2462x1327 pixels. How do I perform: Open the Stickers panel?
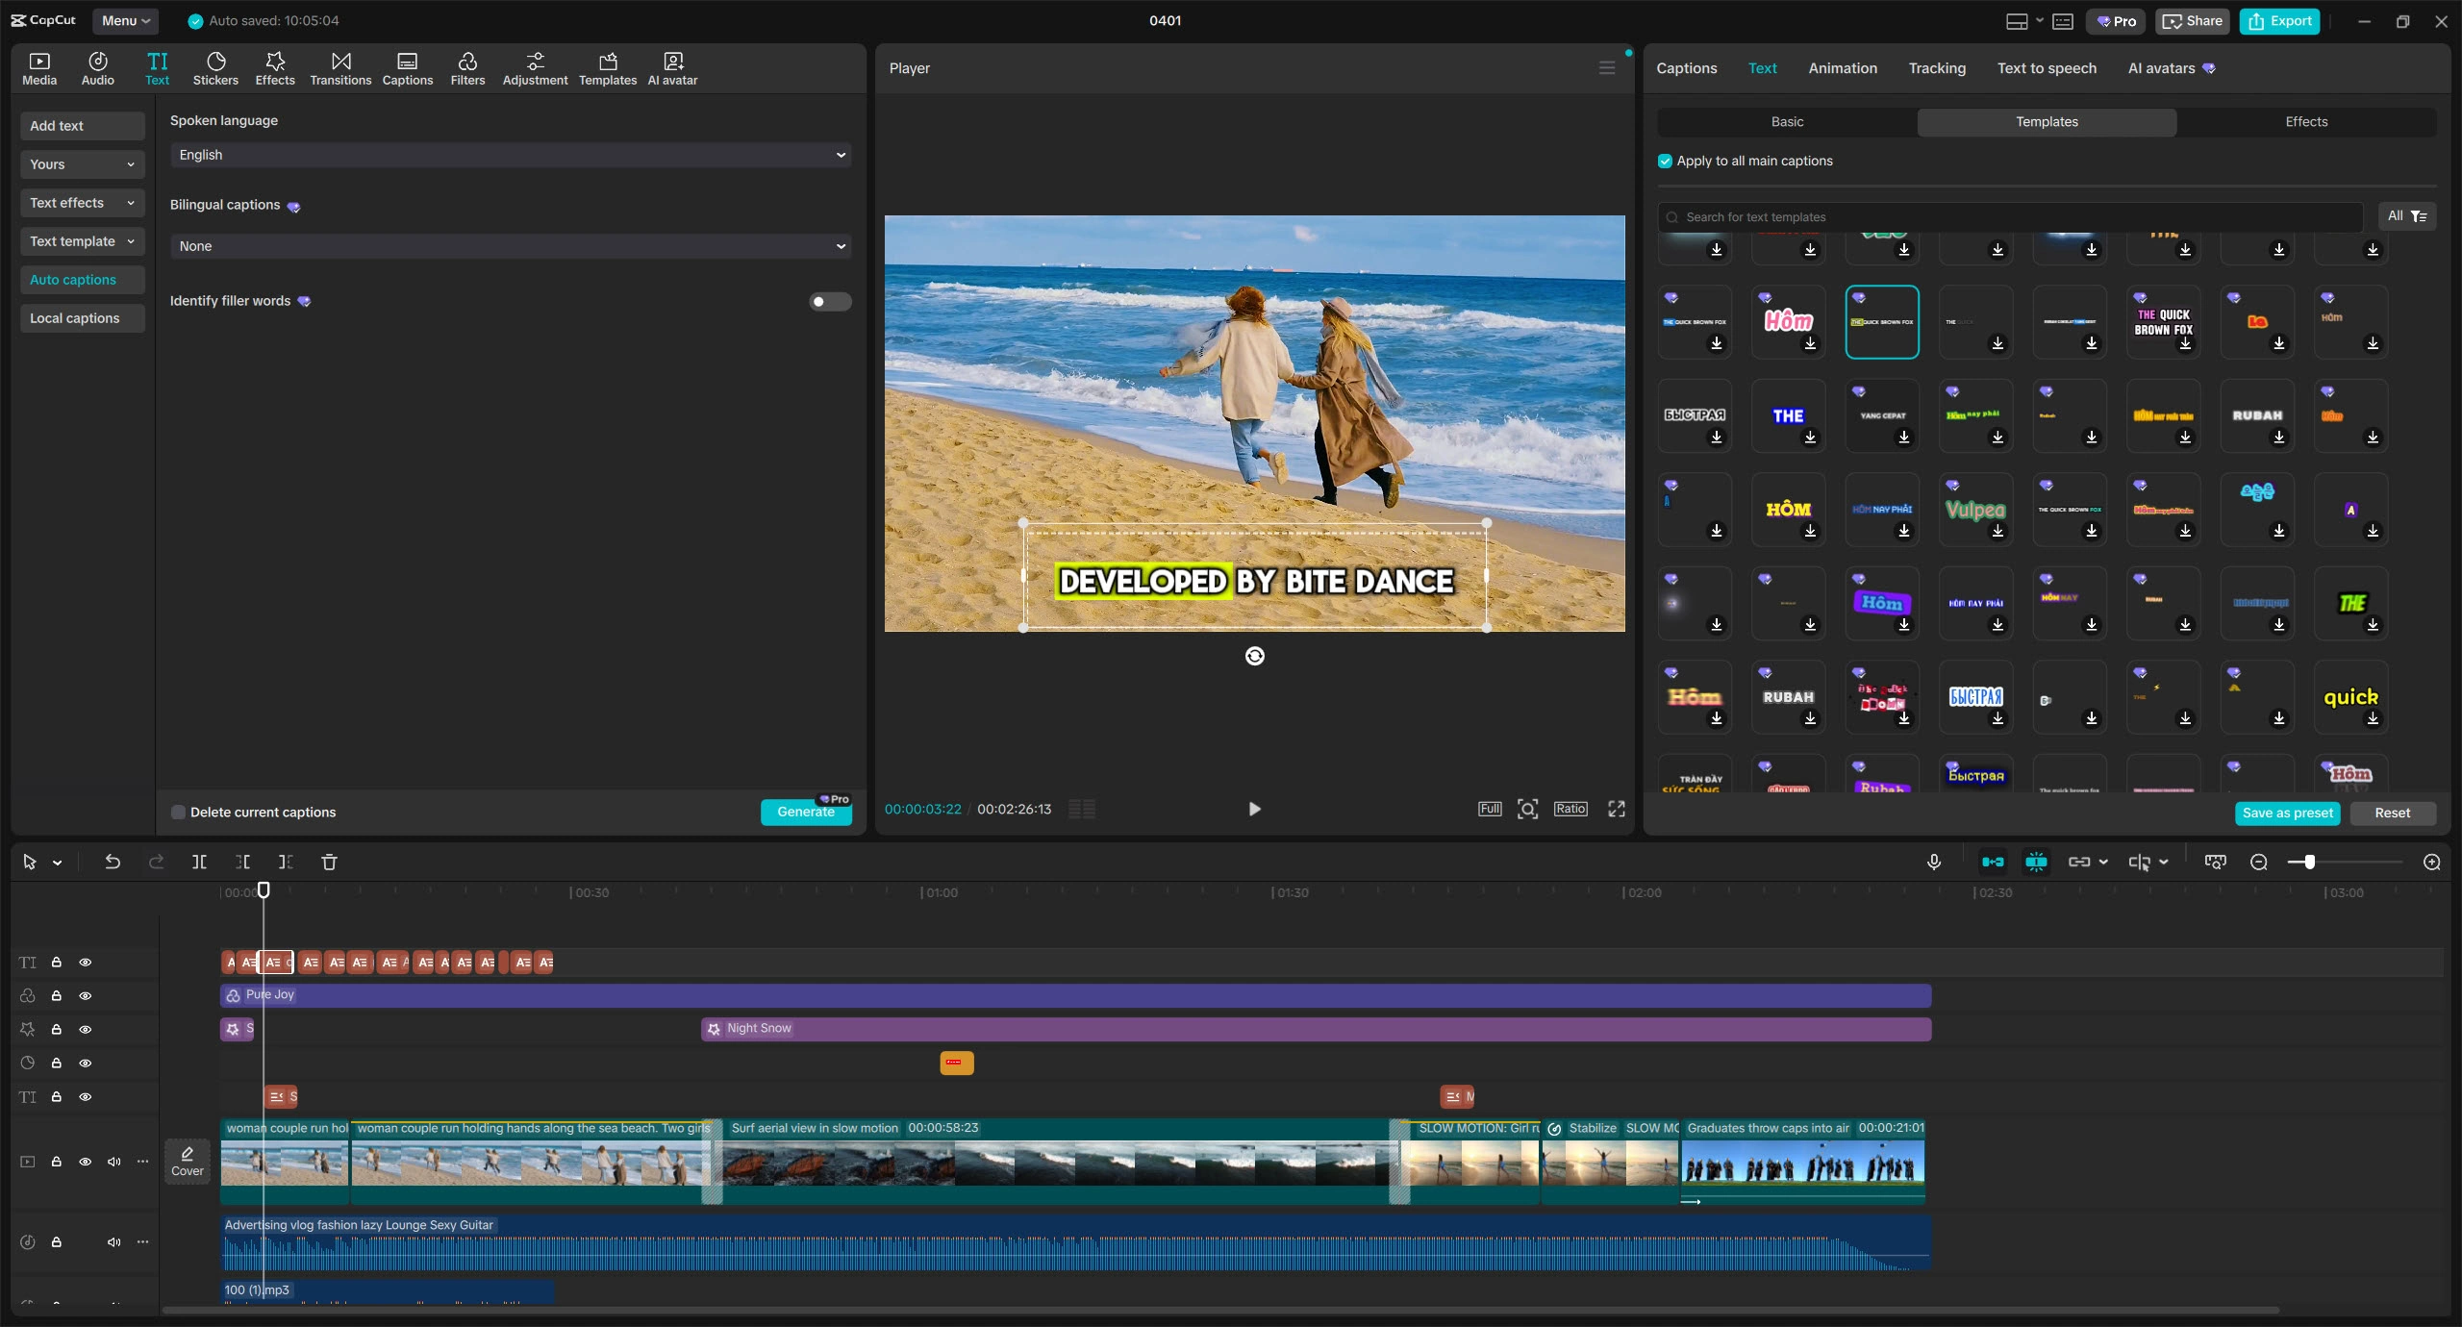click(215, 68)
